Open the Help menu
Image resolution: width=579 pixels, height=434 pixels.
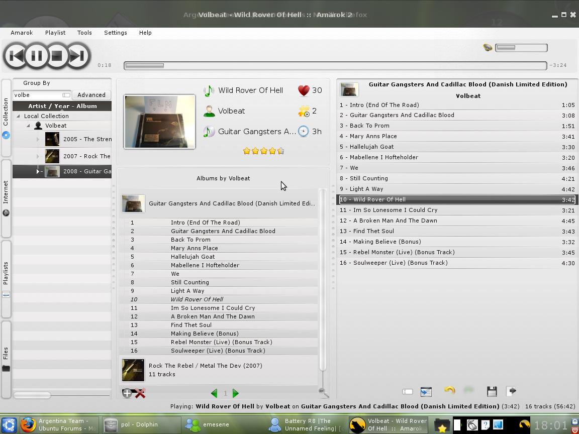click(x=145, y=33)
